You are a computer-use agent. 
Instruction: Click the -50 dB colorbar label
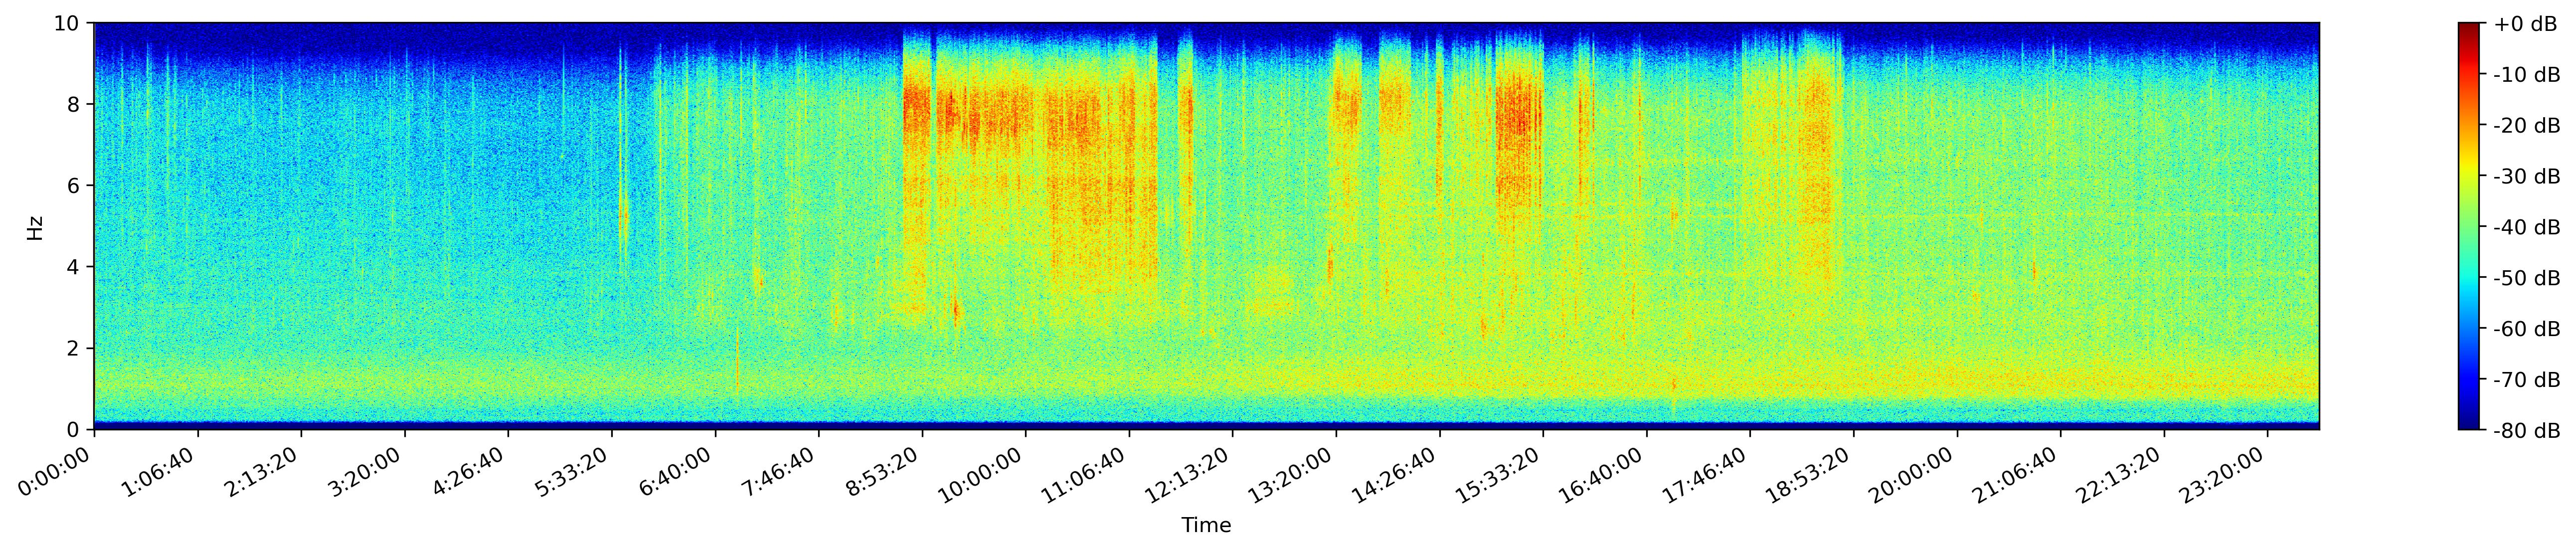(2527, 279)
